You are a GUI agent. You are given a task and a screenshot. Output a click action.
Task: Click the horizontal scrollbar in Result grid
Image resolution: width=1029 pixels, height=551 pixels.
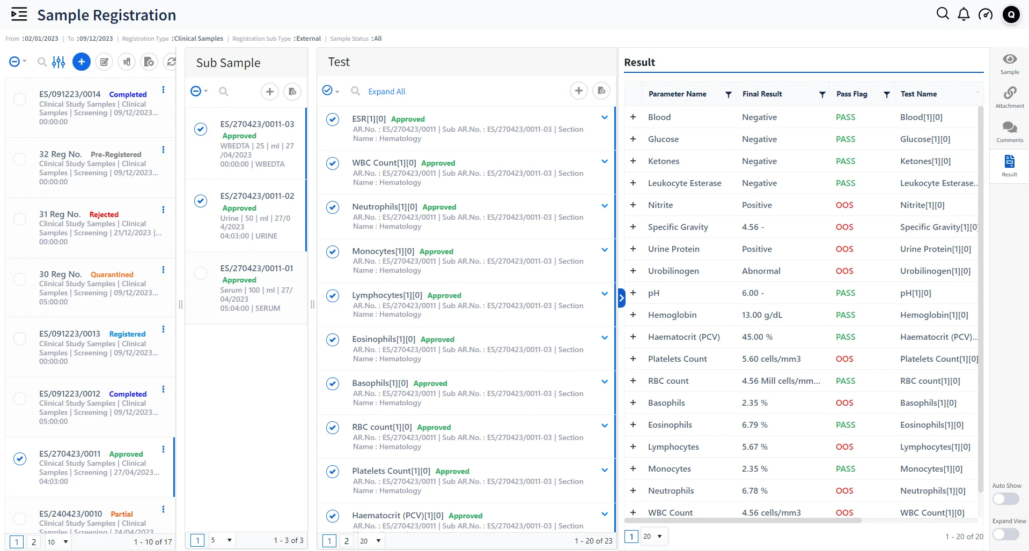743,520
